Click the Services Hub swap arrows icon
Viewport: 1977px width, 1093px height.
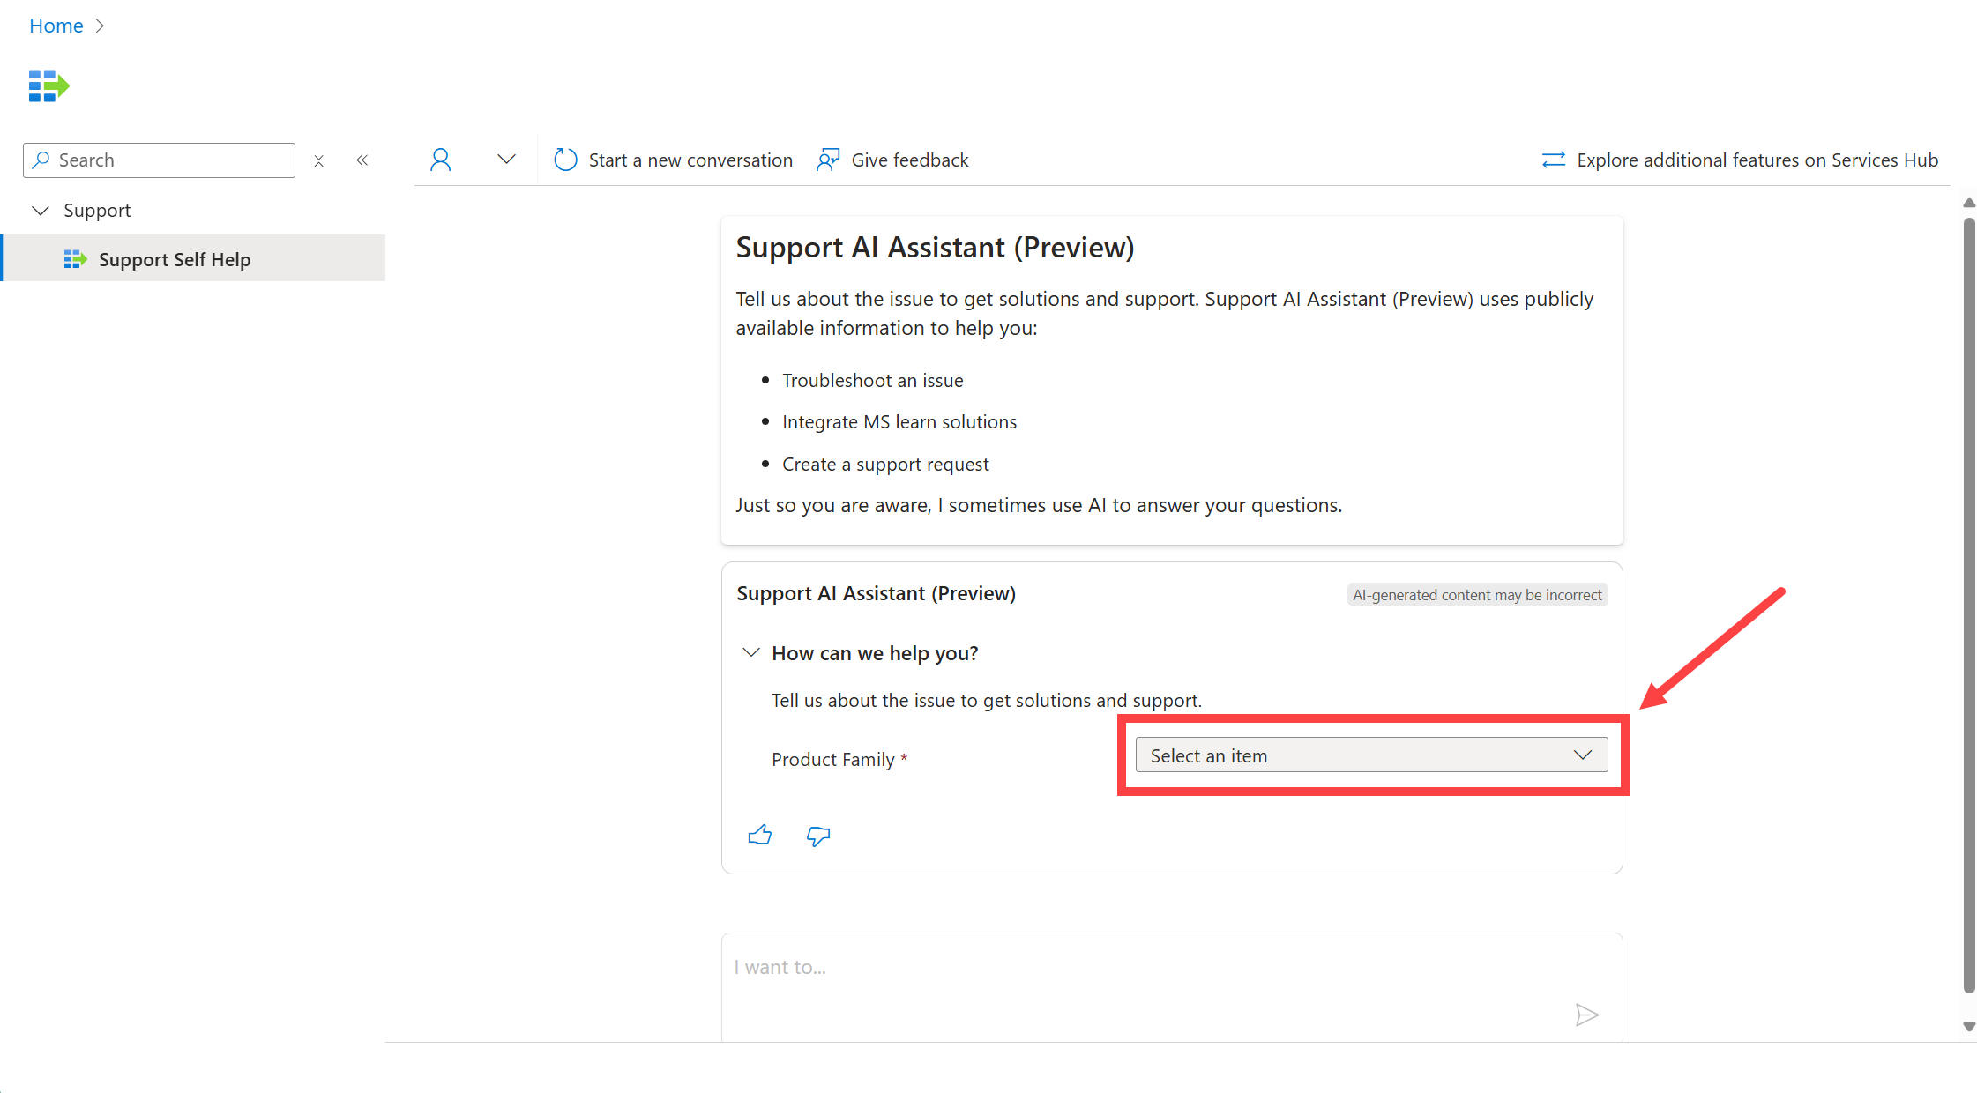coord(1553,160)
